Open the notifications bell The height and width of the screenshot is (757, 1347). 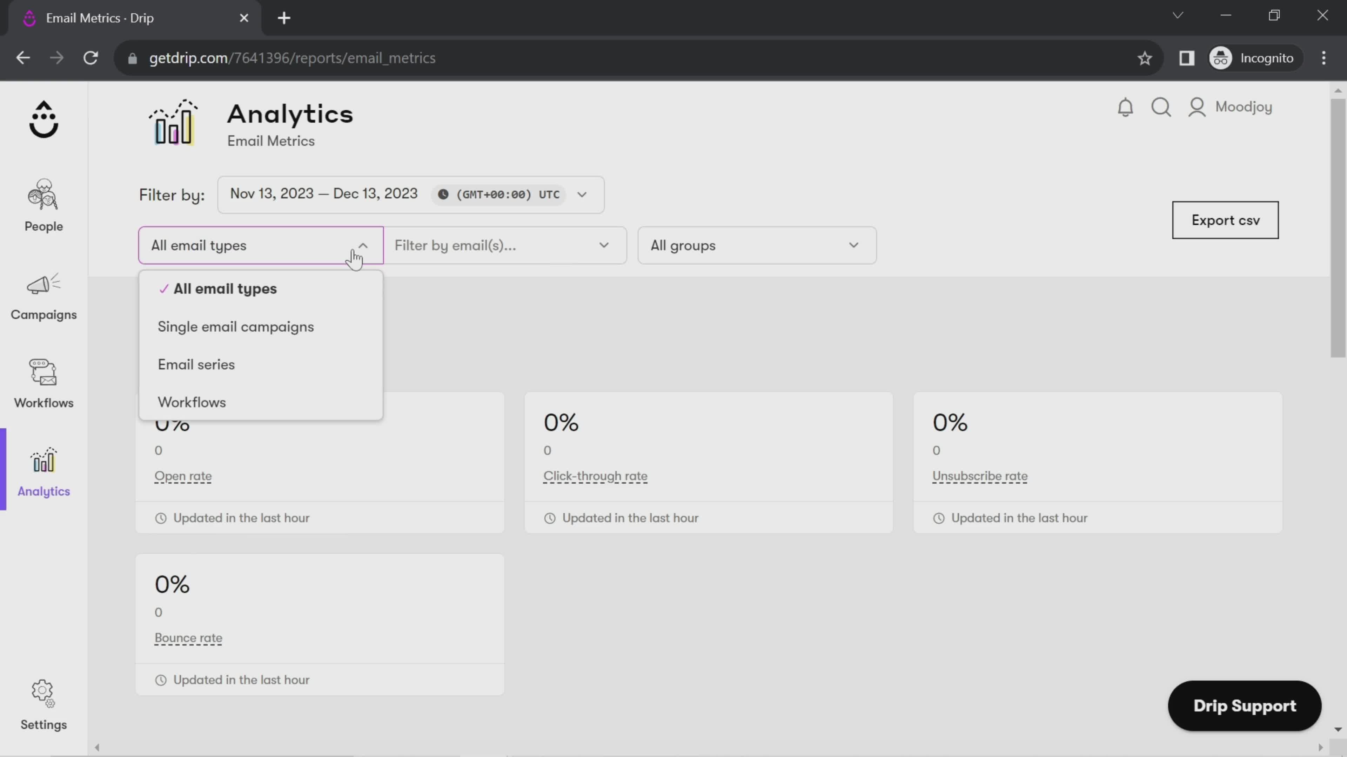tap(1125, 107)
